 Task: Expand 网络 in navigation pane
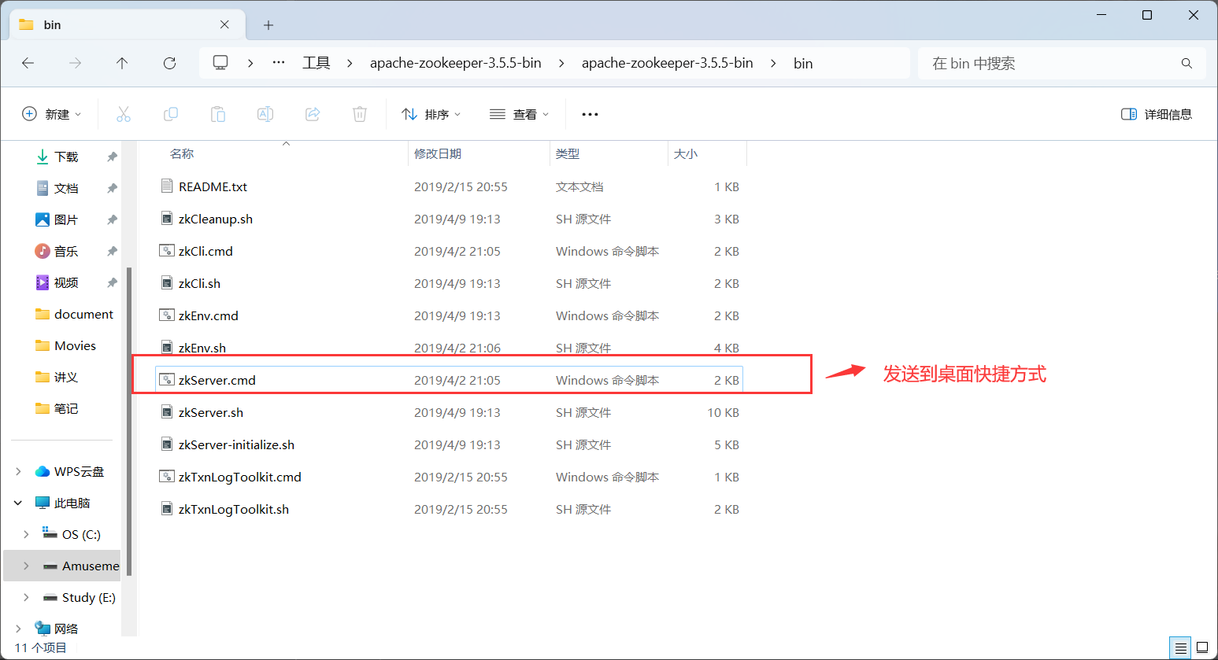tap(18, 629)
